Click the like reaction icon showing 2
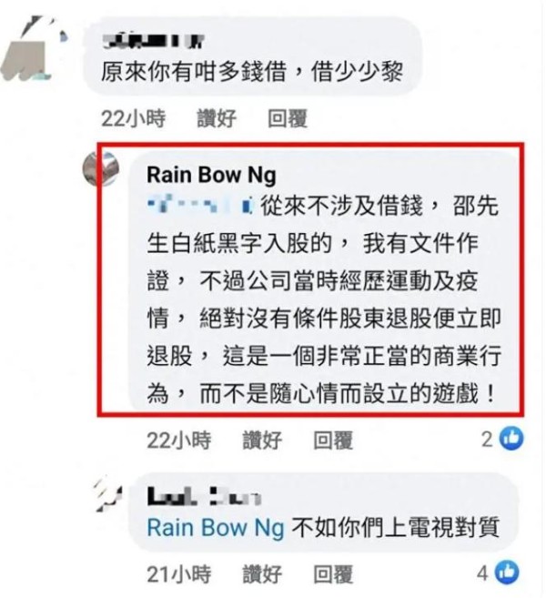546x598 pixels. (511, 438)
